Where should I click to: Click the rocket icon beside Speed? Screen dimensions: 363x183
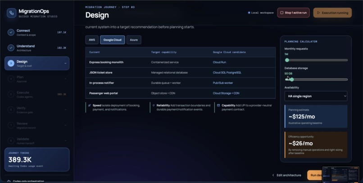tap(90, 105)
